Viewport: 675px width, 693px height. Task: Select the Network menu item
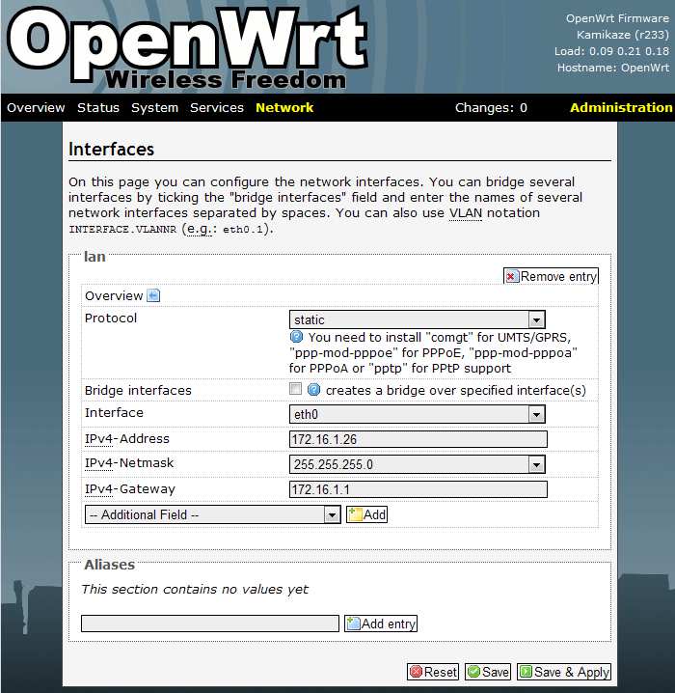pyautogui.click(x=284, y=107)
